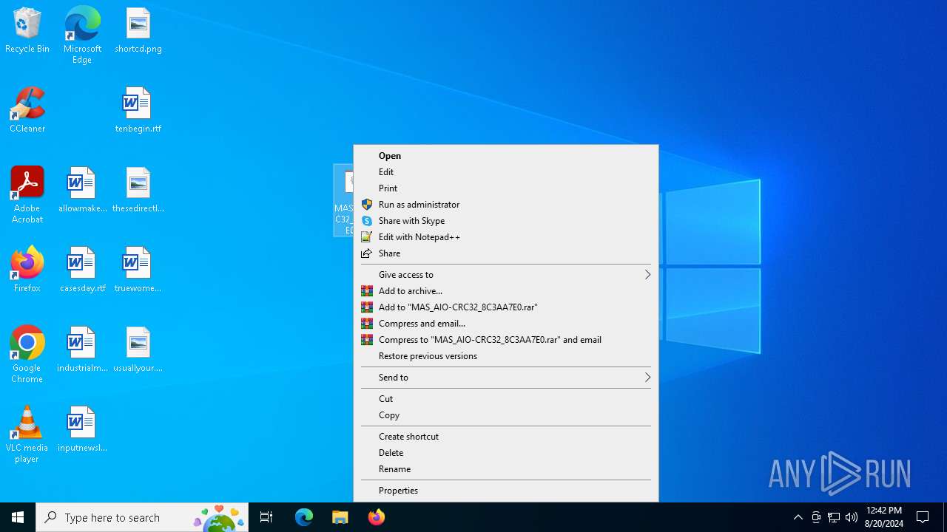Select the Microsoft Edge desktop shortcut
The height and width of the screenshot is (532, 947).
pos(82,35)
